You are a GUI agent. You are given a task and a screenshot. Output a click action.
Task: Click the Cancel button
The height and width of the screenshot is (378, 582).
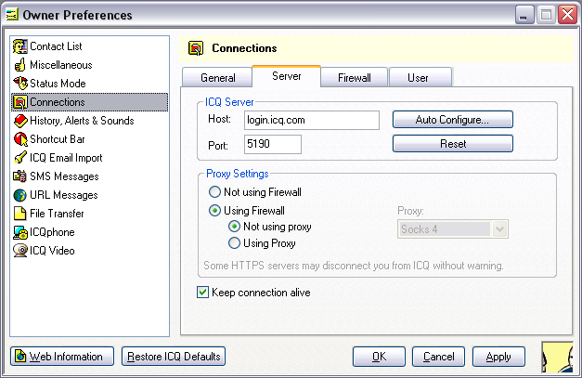(438, 357)
